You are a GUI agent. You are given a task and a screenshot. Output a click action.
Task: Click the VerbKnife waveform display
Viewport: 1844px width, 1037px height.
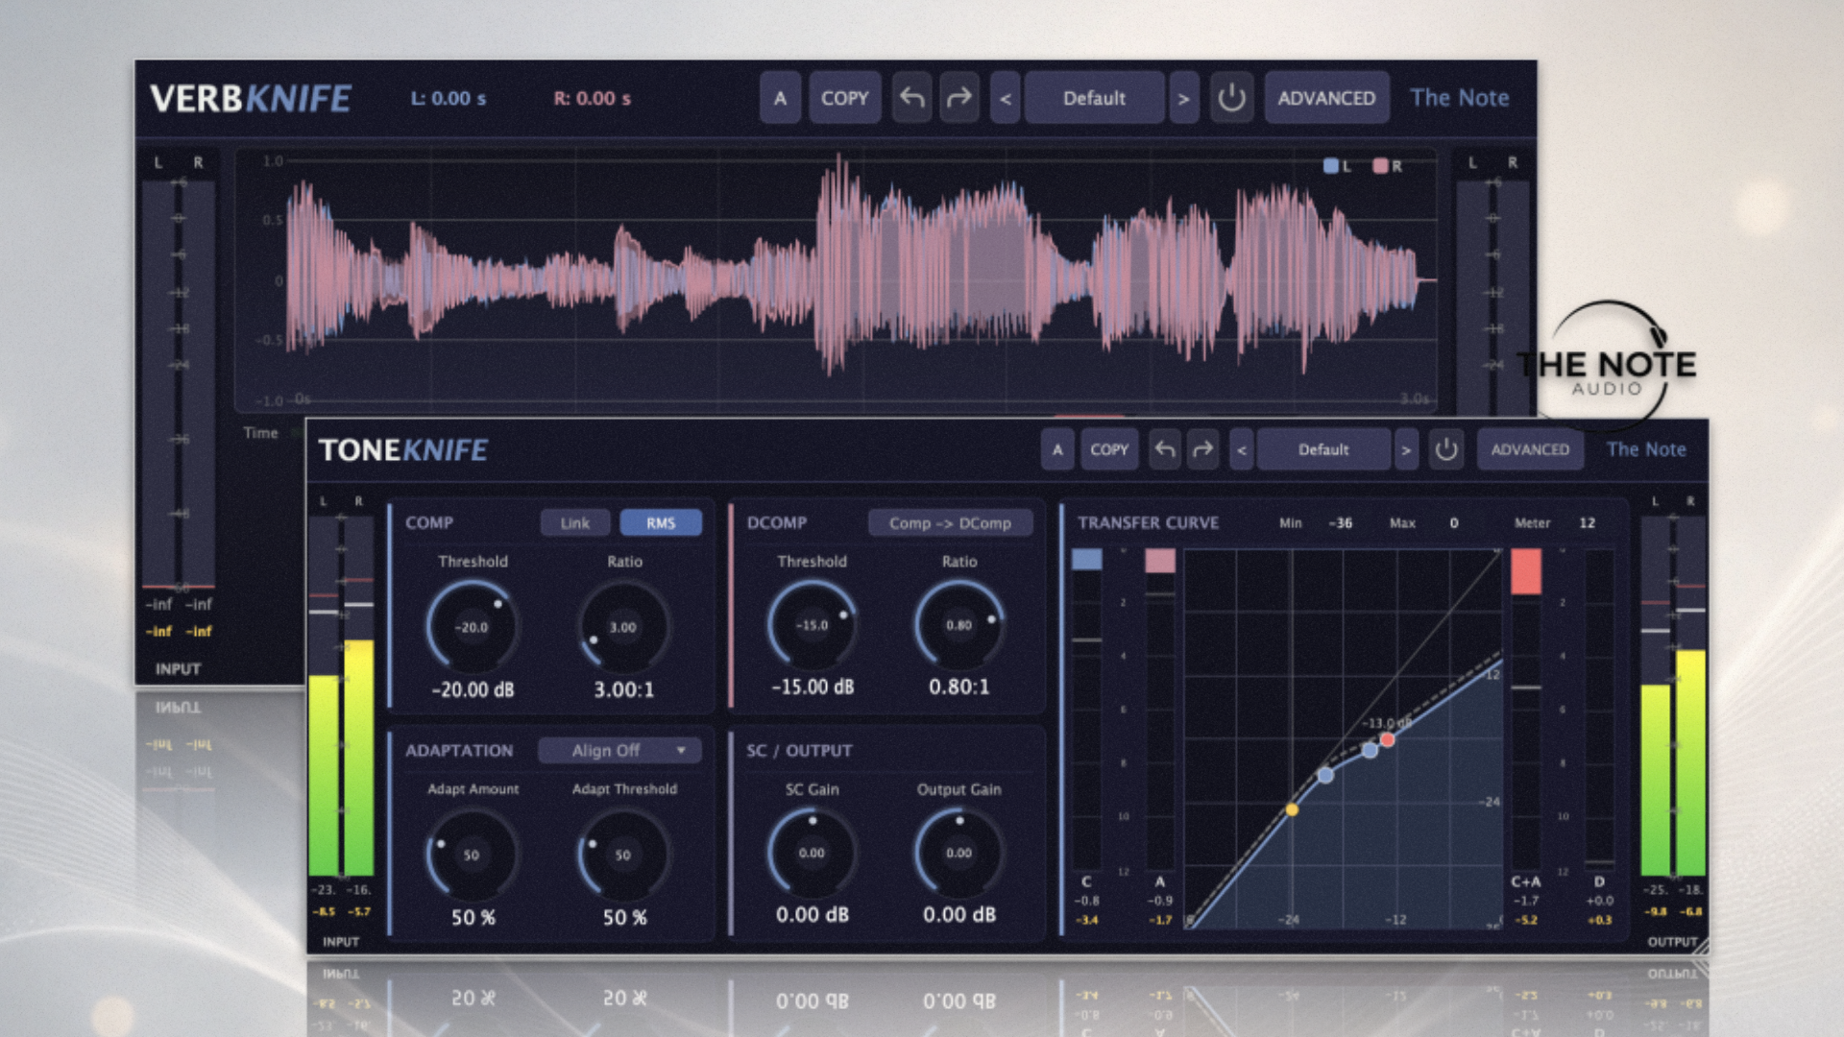point(836,280)
